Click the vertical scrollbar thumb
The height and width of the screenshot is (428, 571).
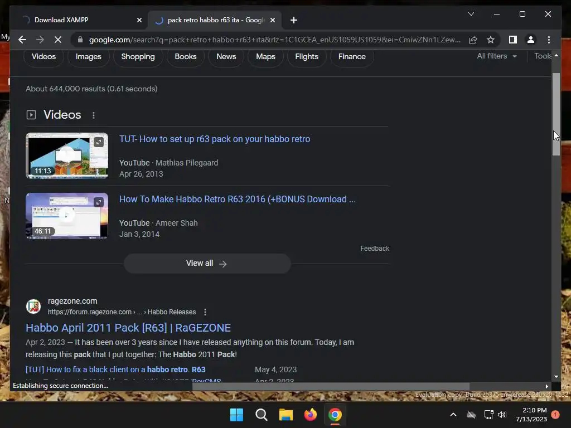(556, 114)
